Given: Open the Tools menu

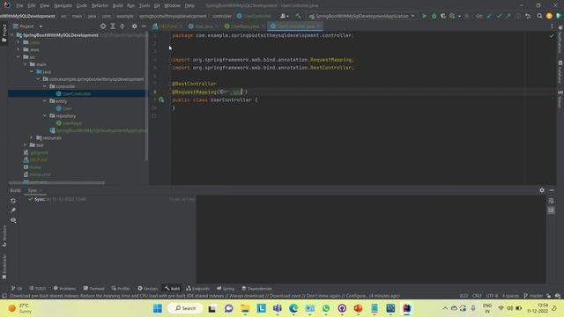Looking at the screenshot, I should [145, 5].
